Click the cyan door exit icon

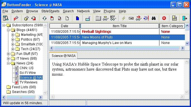point(185,18)
